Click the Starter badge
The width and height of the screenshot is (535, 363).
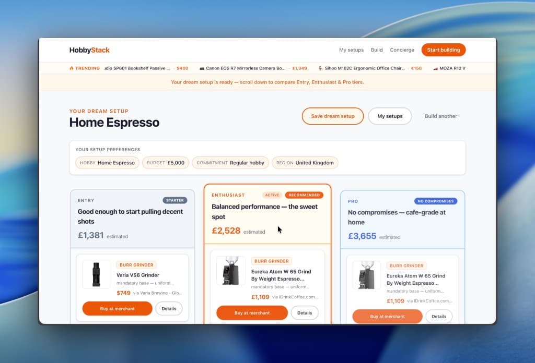175,200
